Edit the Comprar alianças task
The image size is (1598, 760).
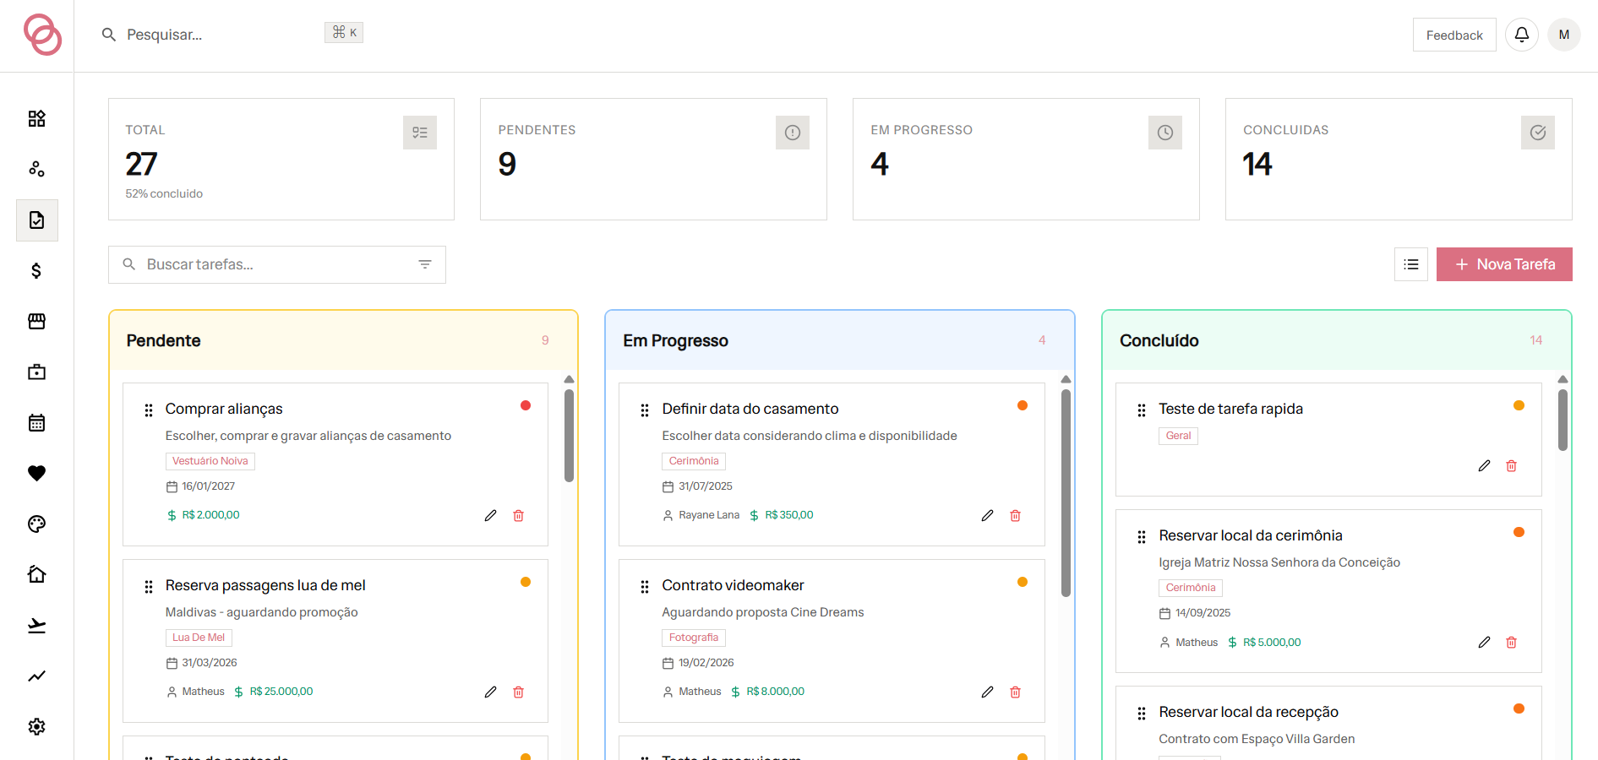pyautogui.click(x=490, y=515)
